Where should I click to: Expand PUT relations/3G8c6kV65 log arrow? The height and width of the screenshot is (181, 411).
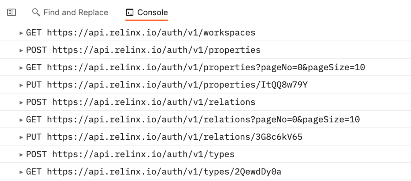pyautogui.click(x=21, y=137)
